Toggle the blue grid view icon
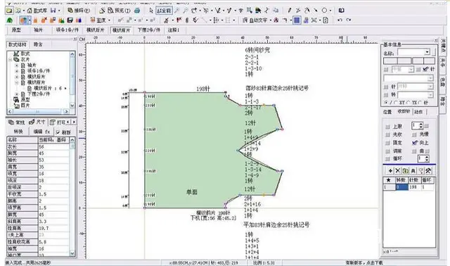Screen dimensions: 450x266 coord(297,20)
